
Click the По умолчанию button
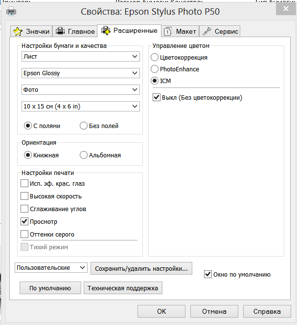point(50,288)
